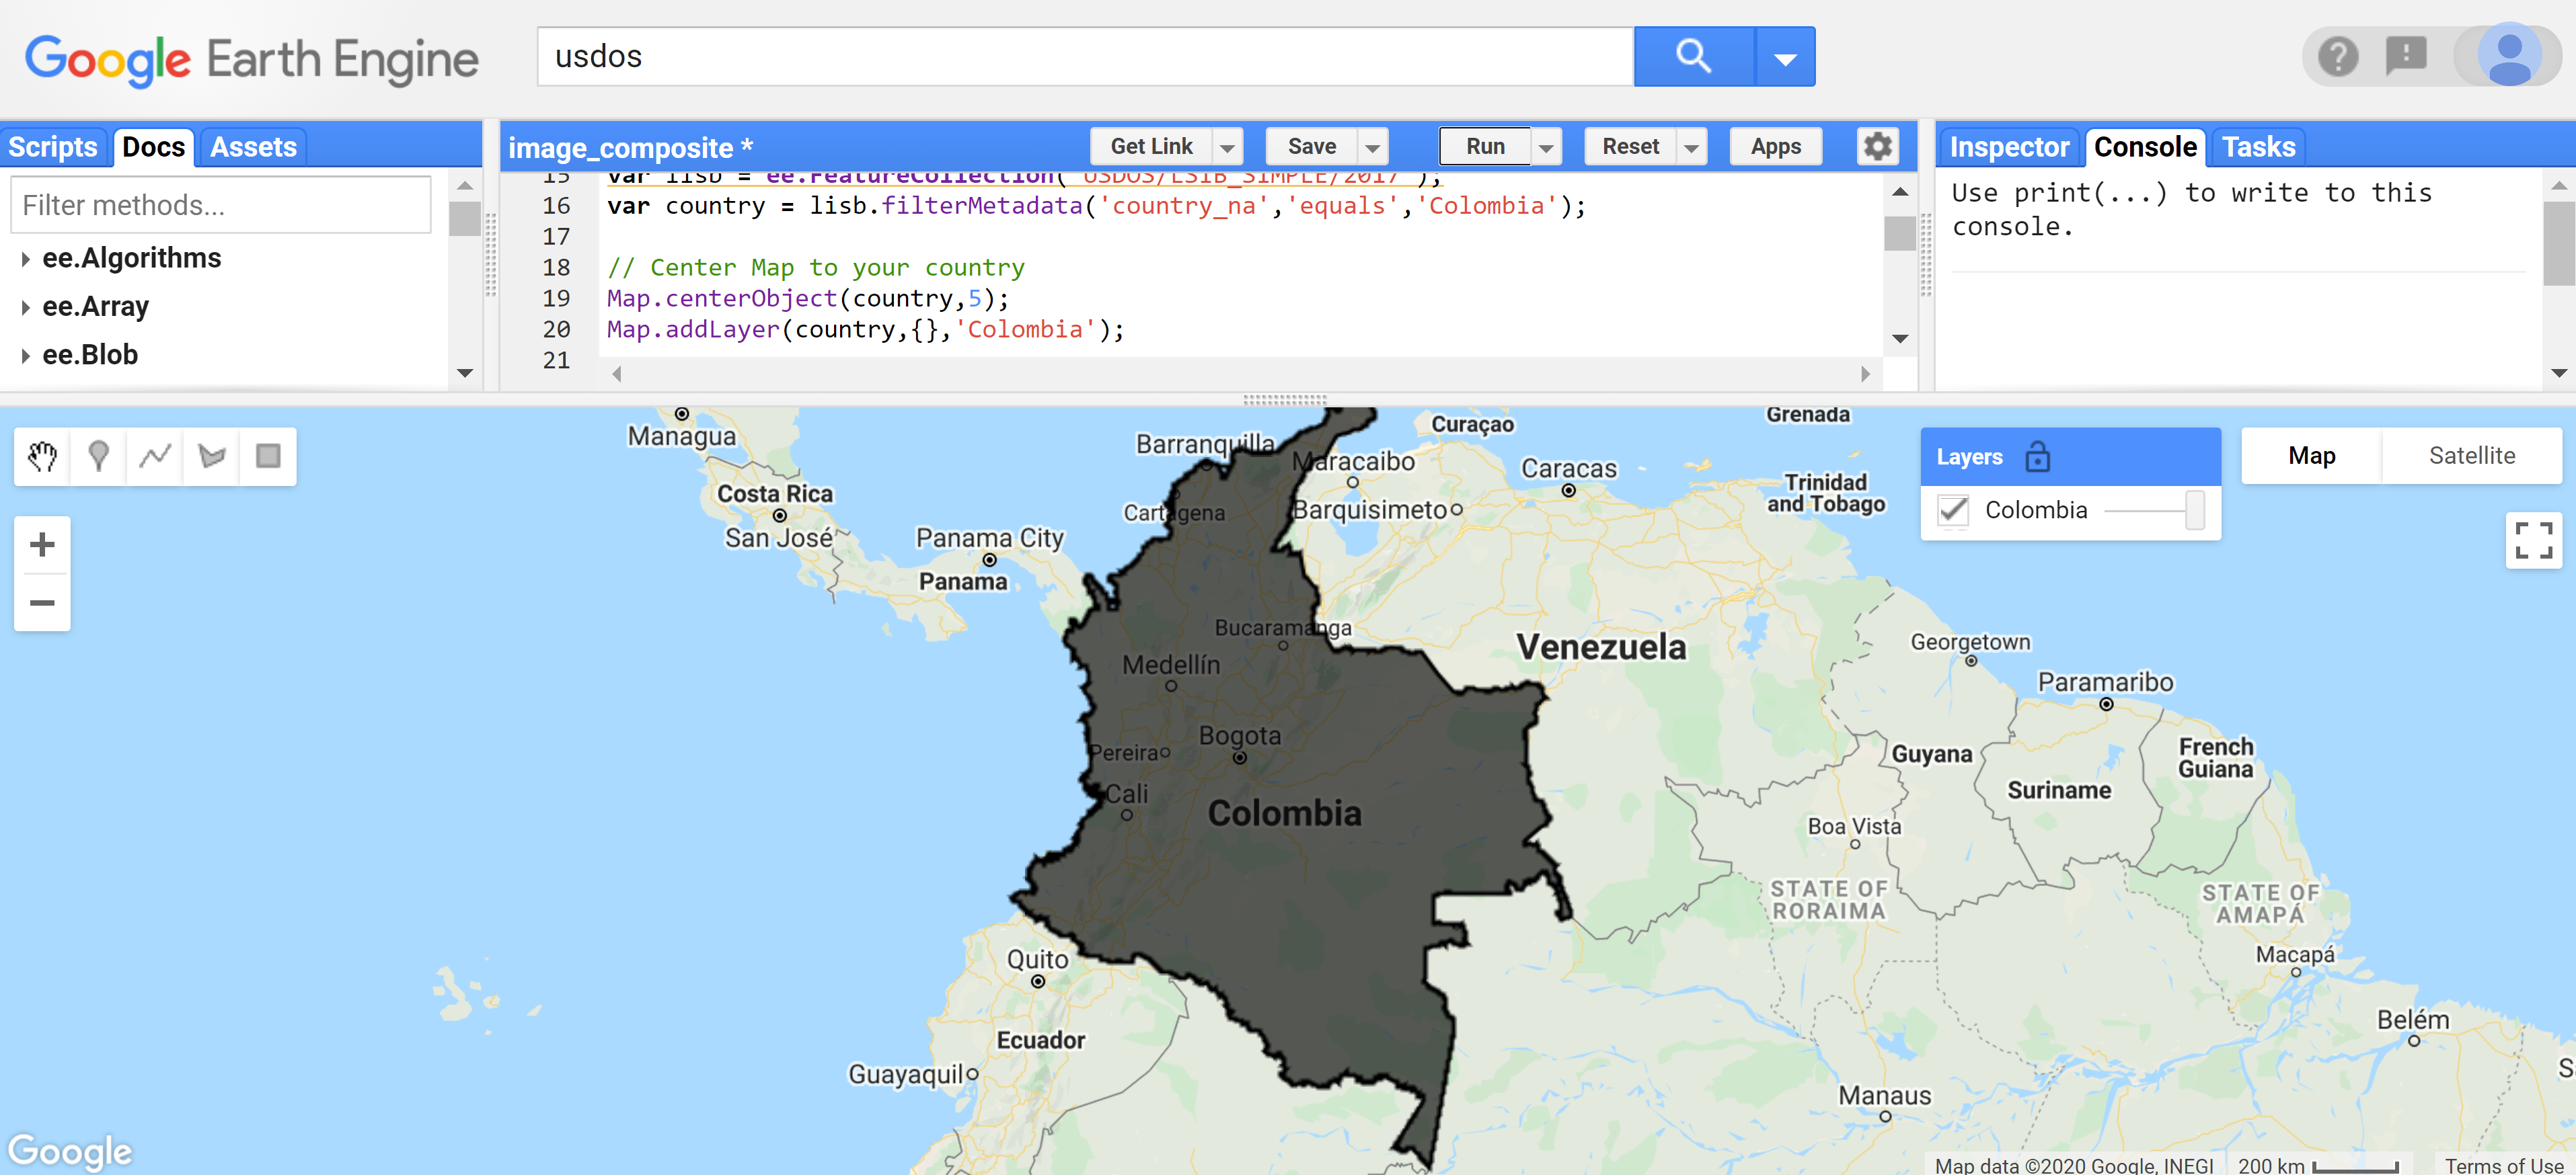Select the add marker tool

98,456
